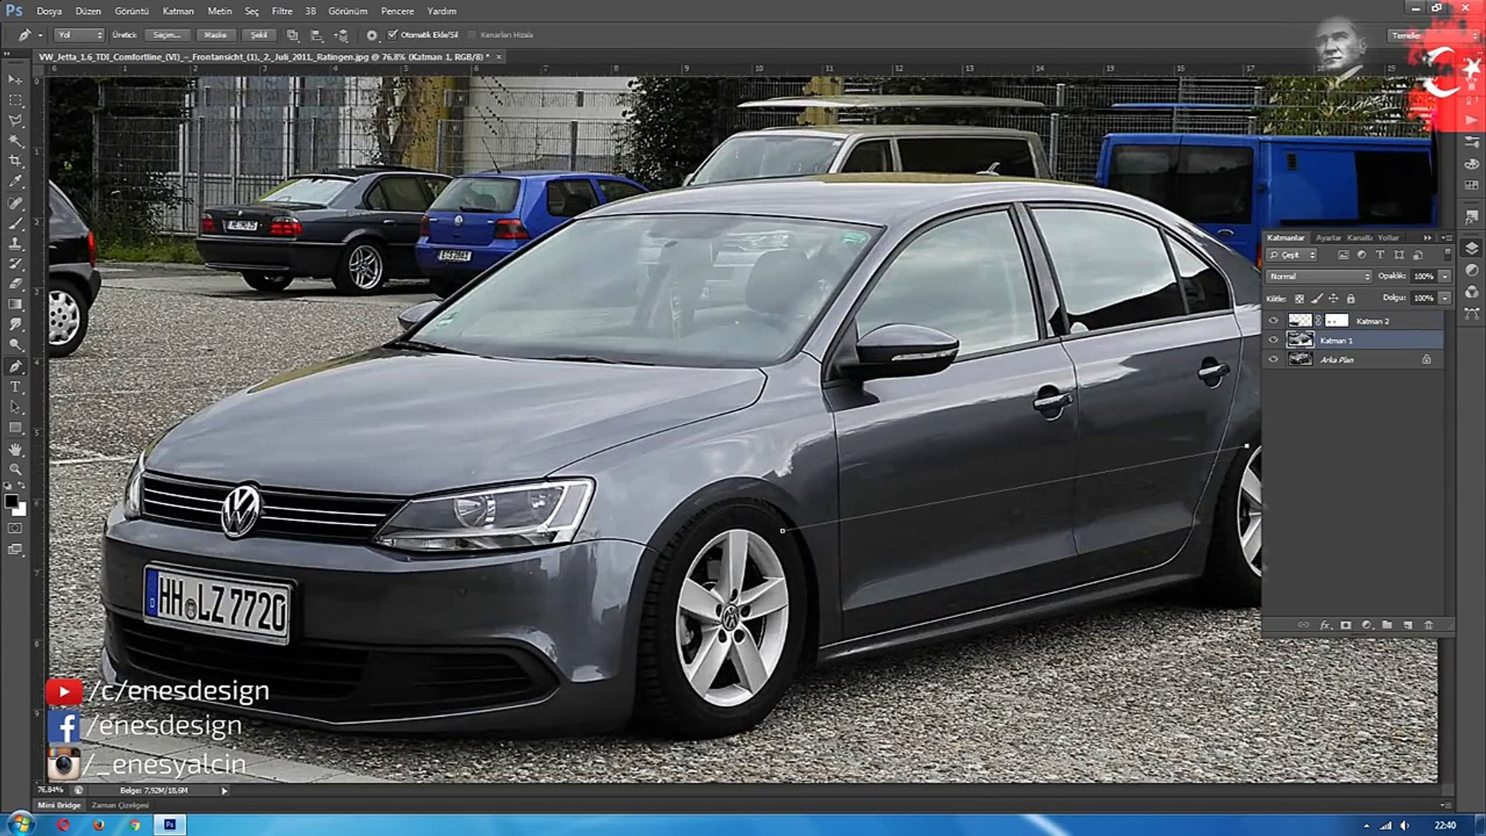The image size is (1486, 836).
Task: Hide the Katman 2 layer
Action: pos(1273,320)
